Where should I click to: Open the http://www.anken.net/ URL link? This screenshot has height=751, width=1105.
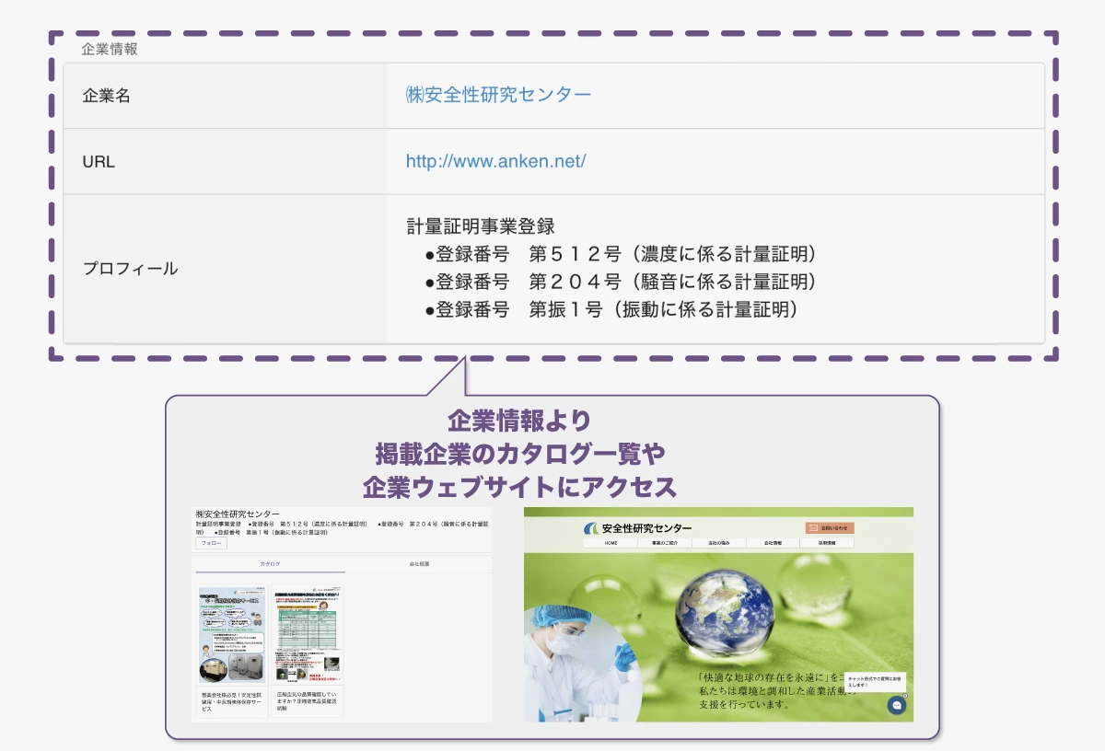click(495, 161)
